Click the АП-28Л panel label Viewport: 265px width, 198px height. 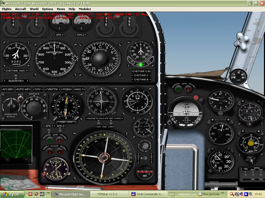(x=8, y=89)
